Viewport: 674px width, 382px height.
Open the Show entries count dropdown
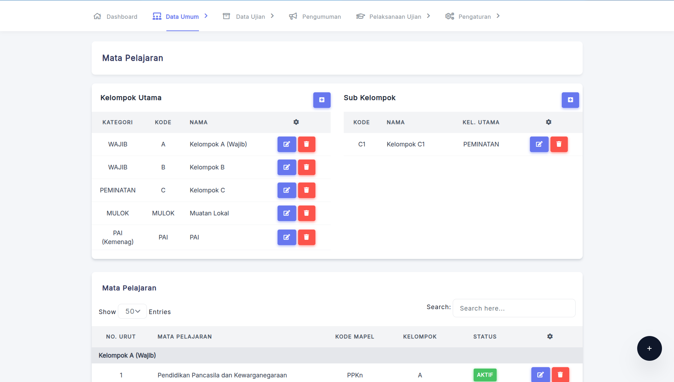tap(132, 311)
